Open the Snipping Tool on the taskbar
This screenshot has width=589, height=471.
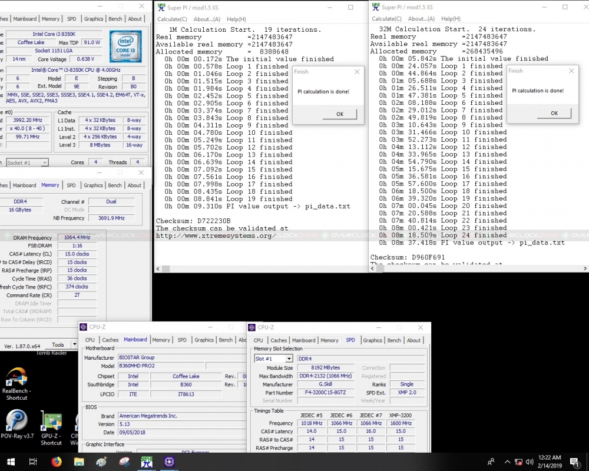[124, 462]
